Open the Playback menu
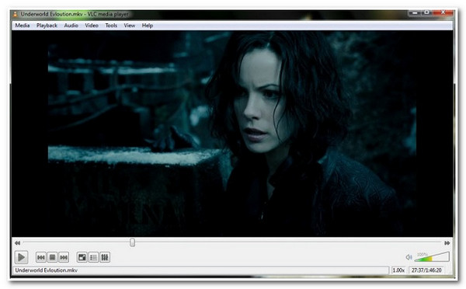This screenshot has width=466, height=289. 47,26
